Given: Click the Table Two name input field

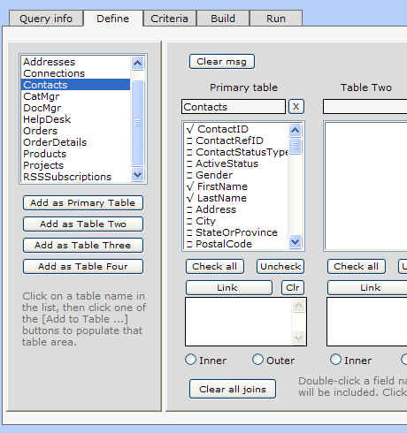Looking at the screenshot, I should [x=365, y=107].
